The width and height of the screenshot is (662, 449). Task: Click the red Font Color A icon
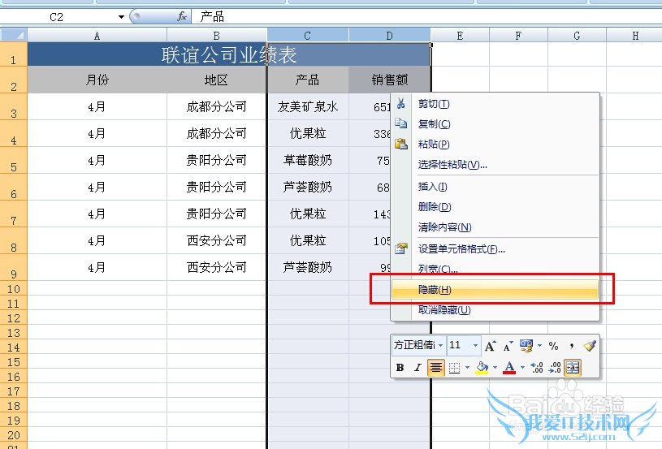[509, 368]
